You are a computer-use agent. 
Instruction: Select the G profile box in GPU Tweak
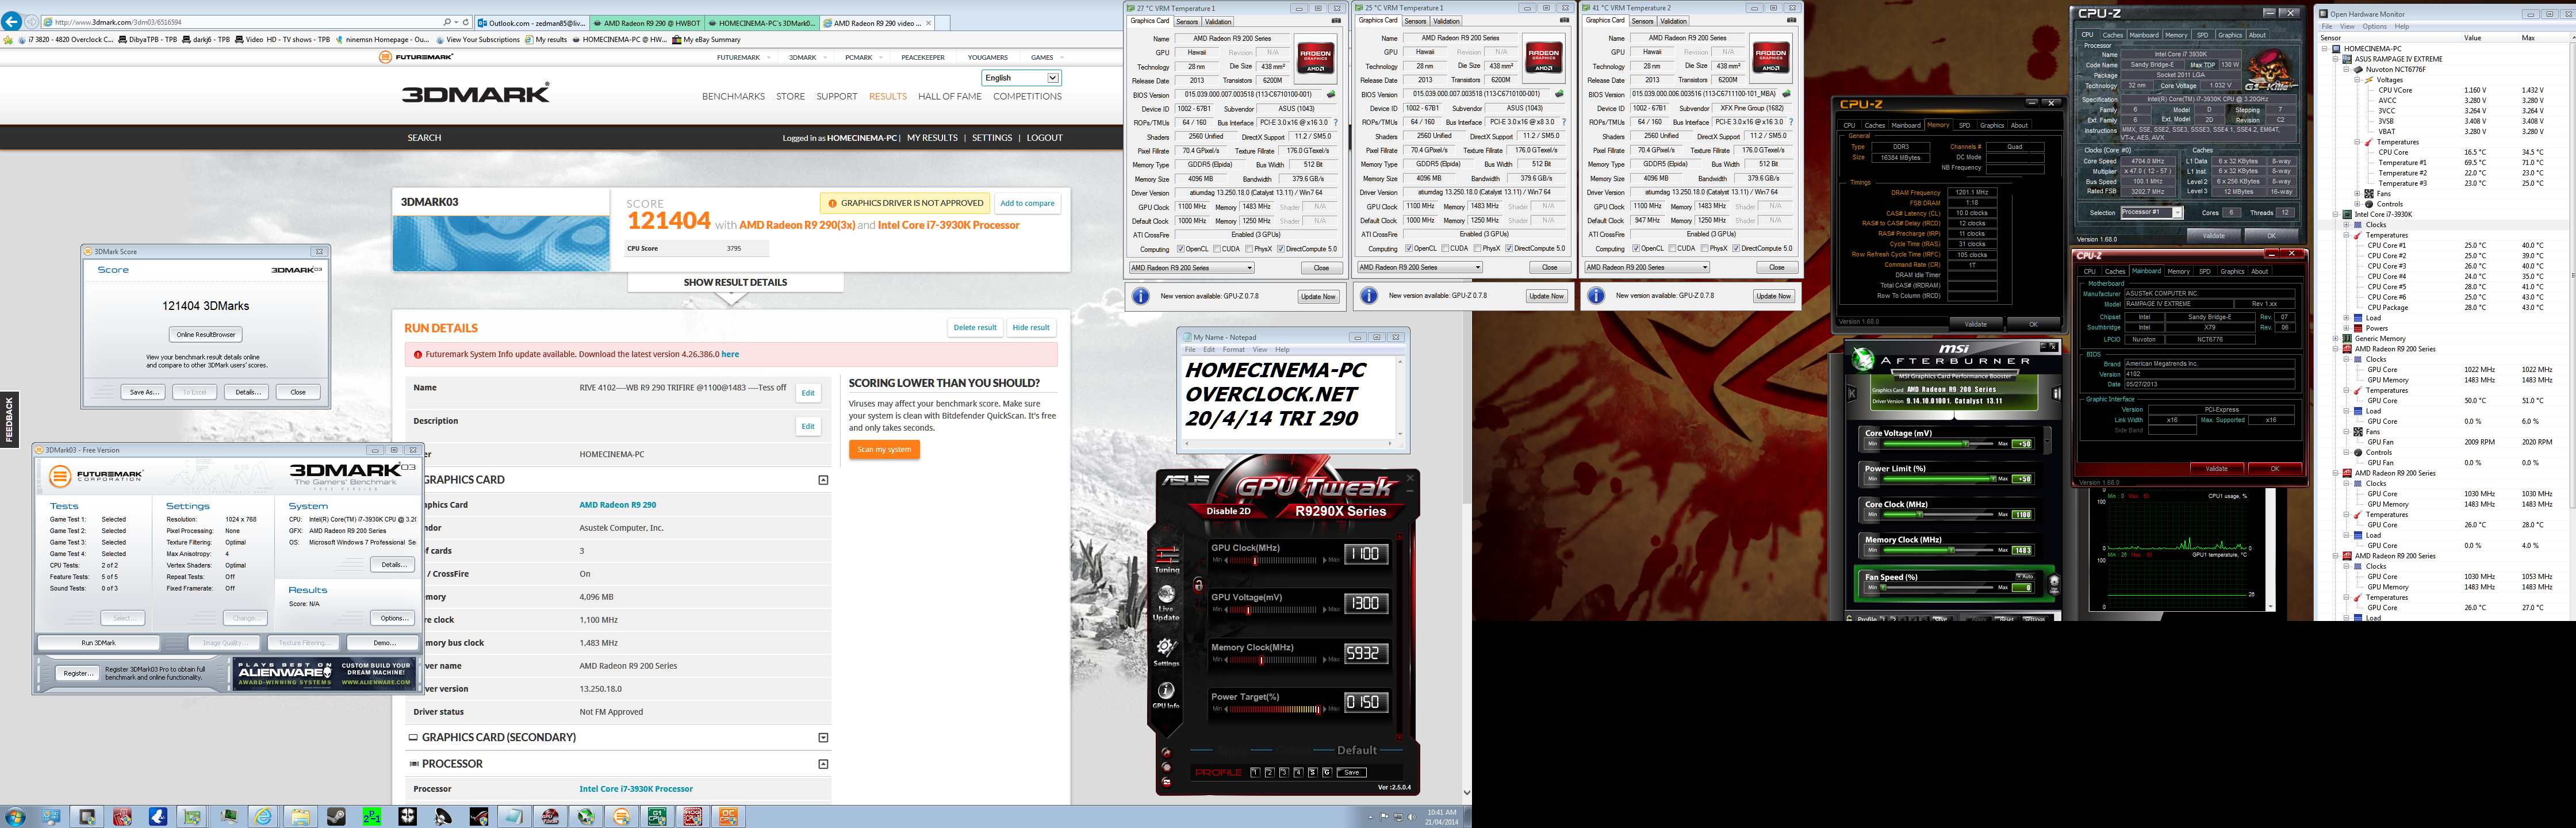1327,772
